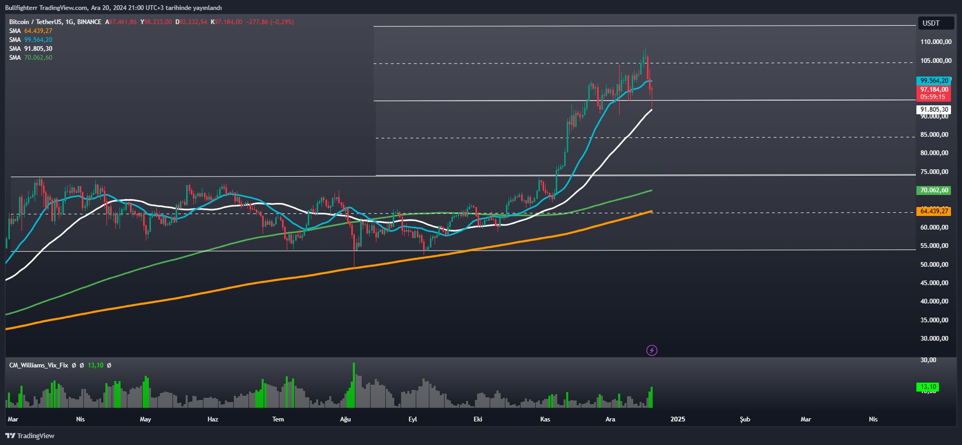The height and width of the screenshot is (445, 962).
Task: Click the Ağu month label on time axis
Action: click(x=345, y=419)
